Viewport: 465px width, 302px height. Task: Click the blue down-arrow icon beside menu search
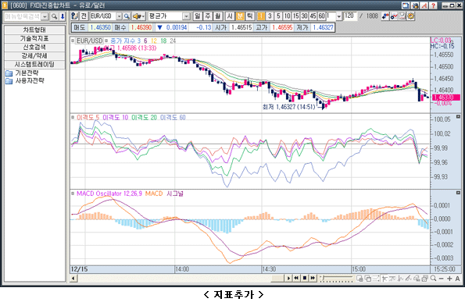[x=63, y=16]
